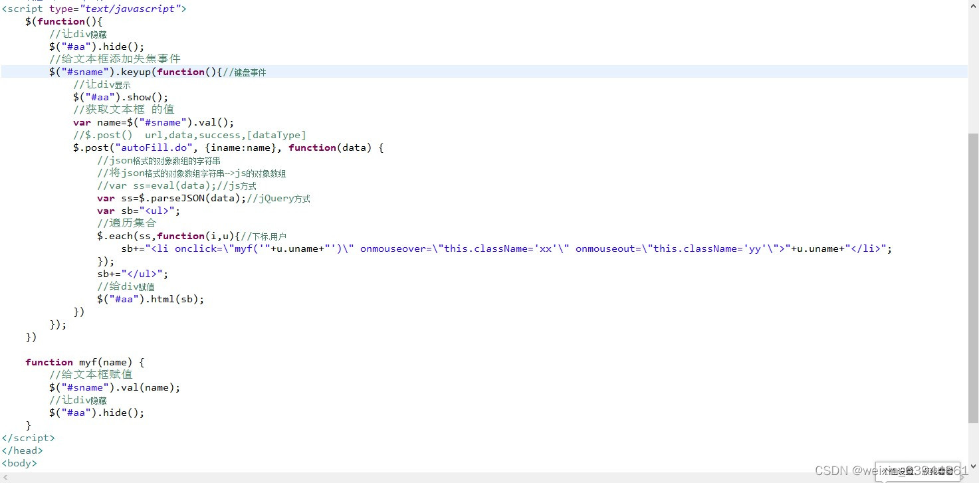
Task: Click the comment //var ss=eval(data);//js方式
Action: (x=177, y=185)
